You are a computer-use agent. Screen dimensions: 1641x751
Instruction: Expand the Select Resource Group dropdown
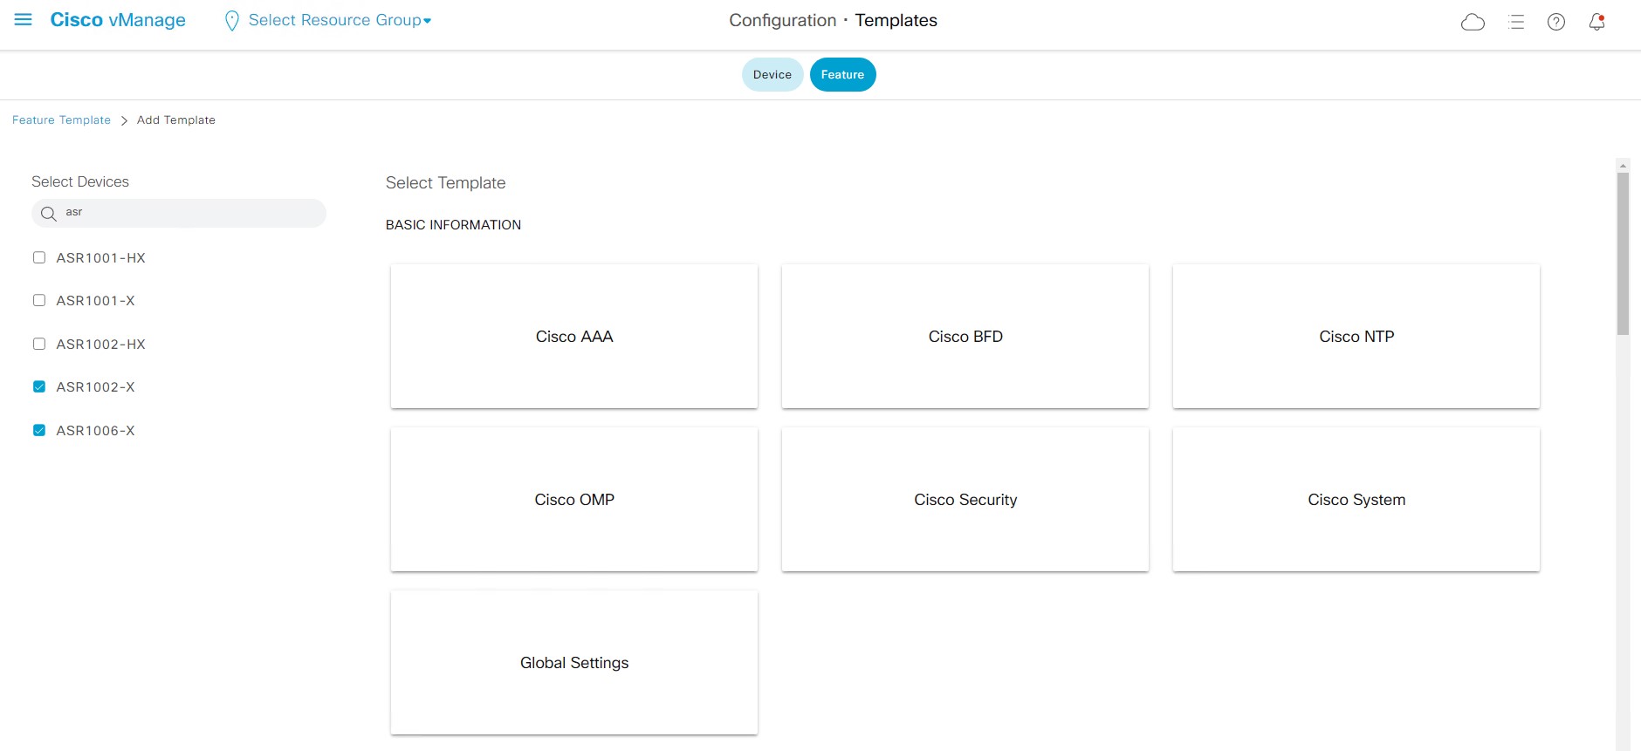point(340,20)
